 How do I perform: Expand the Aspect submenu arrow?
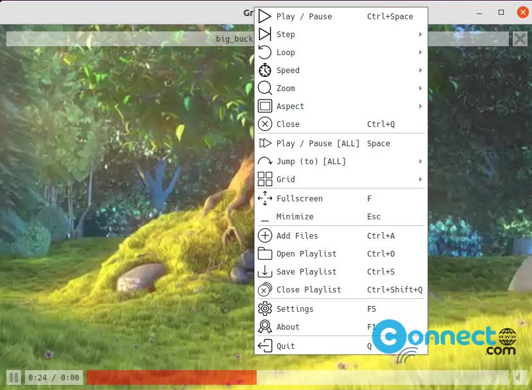pos(420,106)
